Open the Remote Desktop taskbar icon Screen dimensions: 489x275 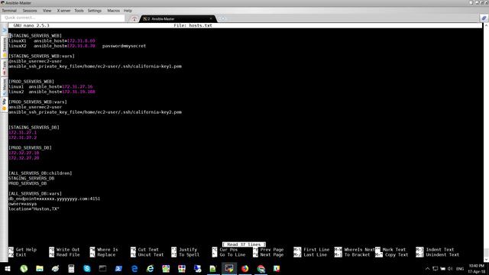(x=197, y=269)
